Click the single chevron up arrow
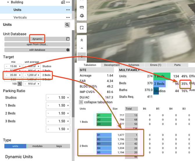 pos(82,48)
